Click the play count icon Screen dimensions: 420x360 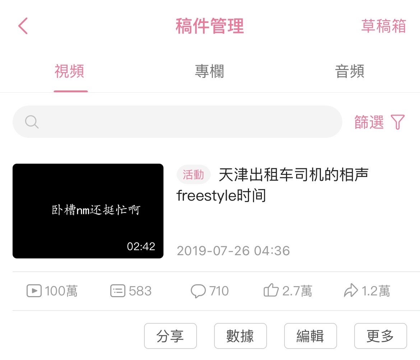click(34, 291)
